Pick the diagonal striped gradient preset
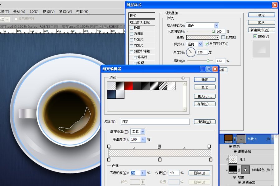Viewport: 280px width, 186px height. 163,86
